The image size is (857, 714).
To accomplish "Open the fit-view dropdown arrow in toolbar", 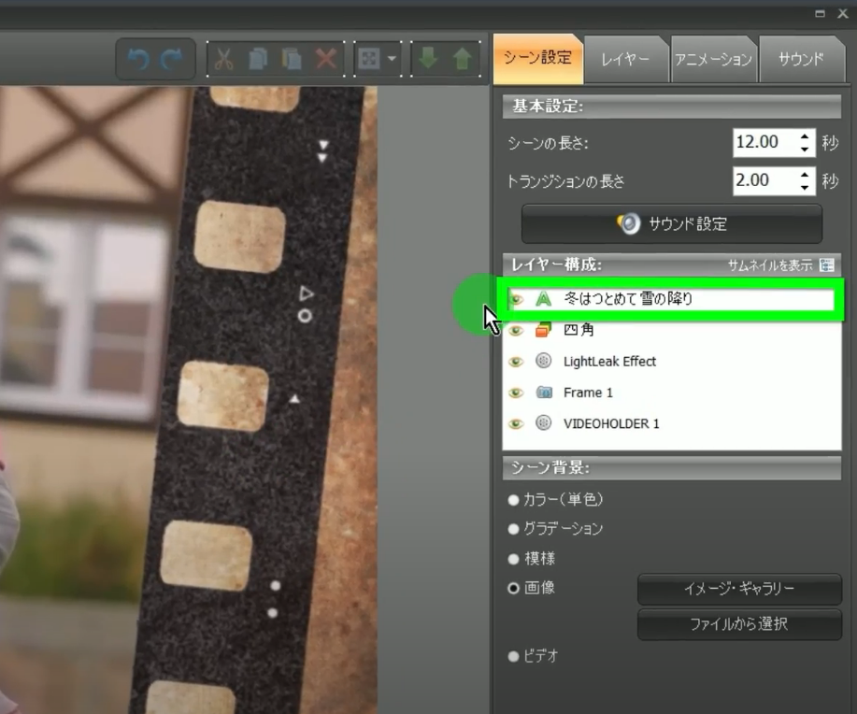I will point(392,59).
